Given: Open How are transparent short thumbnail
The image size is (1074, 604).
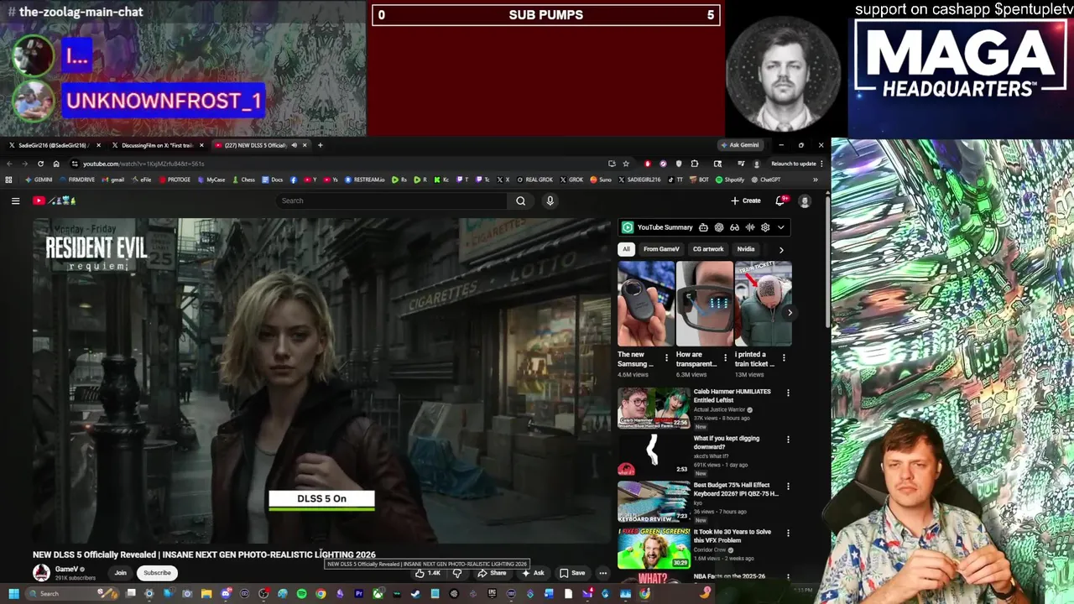Looking at the screenshot, I should [x=705, y=304].
